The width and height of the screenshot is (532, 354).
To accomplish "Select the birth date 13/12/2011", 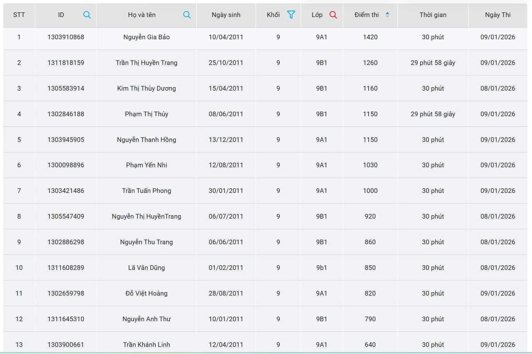I will point(226,140).
